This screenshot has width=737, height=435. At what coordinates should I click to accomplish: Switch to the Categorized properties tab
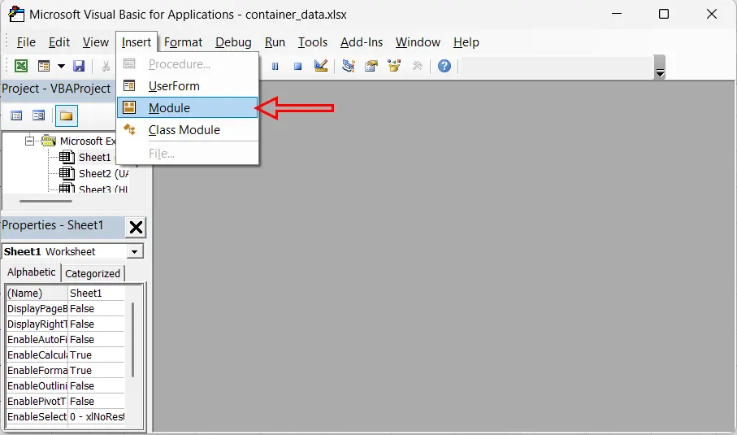(93, 273)
